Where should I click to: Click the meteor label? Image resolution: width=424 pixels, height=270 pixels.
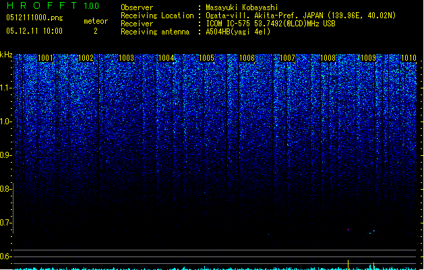pyautogui.click(x=96, y=21)
